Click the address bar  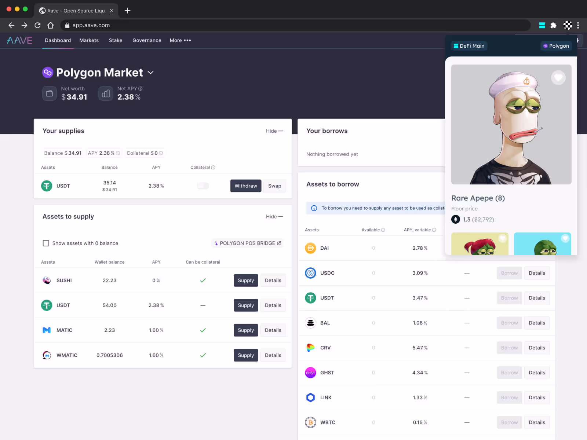pos(295,25)
